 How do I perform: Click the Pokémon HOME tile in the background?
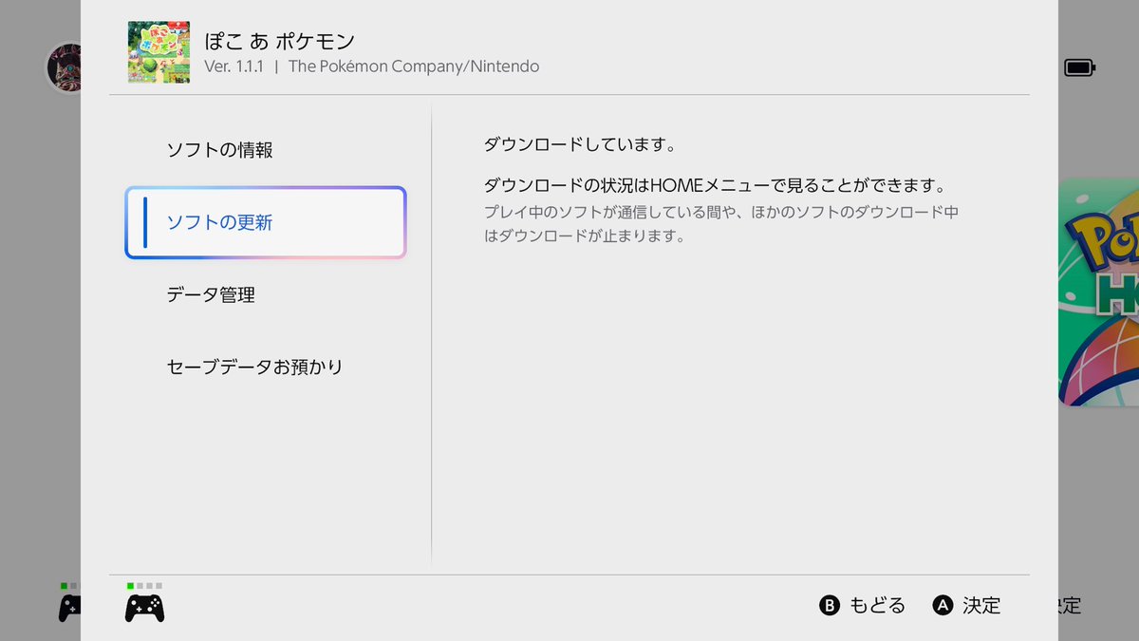[x=1098, y=292]
